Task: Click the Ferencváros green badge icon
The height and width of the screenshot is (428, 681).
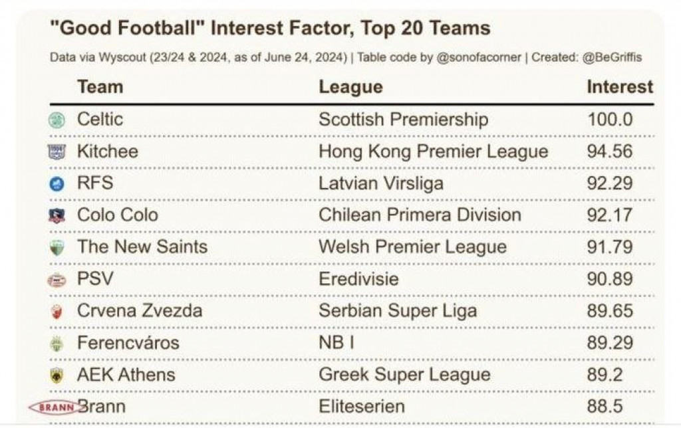Action: (x=57, y=344)
